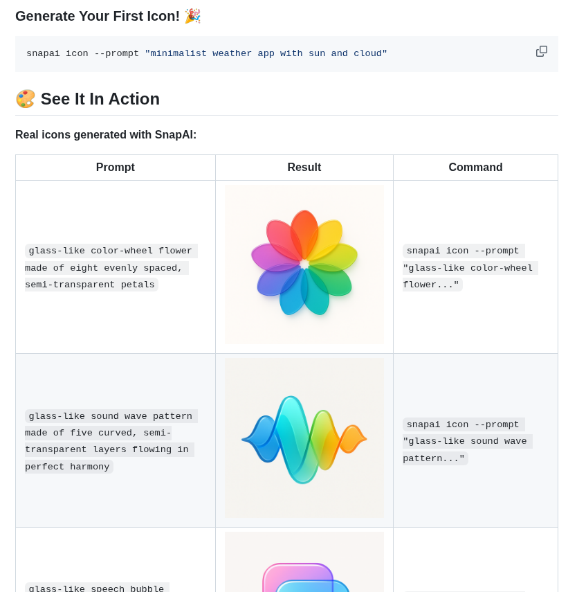This screenshot has height=592, width=568.
Task: Click the sound wave pattern command snippet
Action: click(x=467, y=441)
